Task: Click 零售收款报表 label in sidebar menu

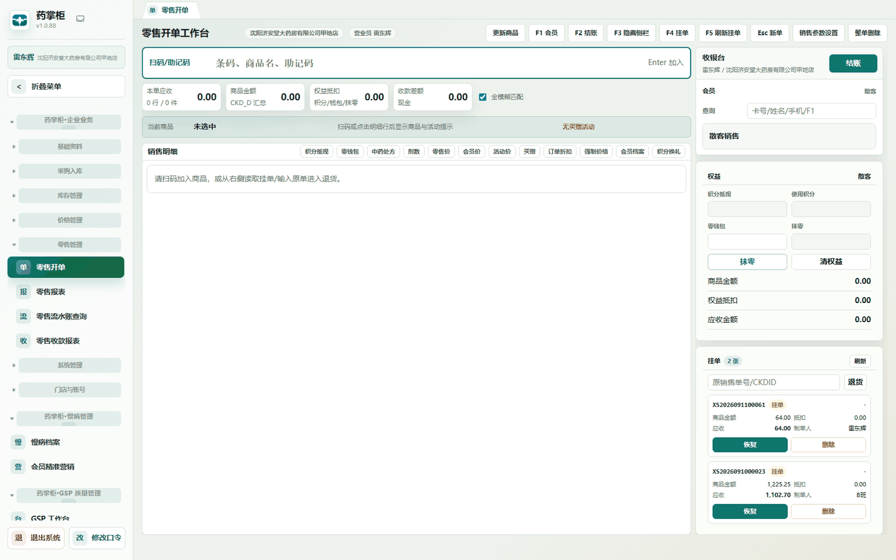Action: pyautogui.click(x=58, y=341)
